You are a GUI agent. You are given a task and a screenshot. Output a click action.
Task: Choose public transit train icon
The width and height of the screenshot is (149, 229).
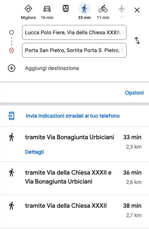tap(66, 9)
